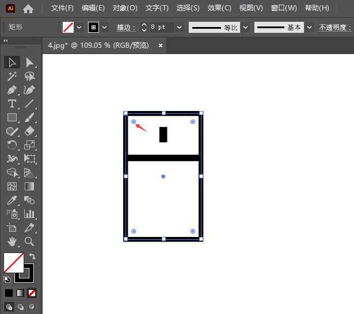Open the 视图(V) menu
Image resolution: width=354 pixels, height=314 pixels.
251,9
